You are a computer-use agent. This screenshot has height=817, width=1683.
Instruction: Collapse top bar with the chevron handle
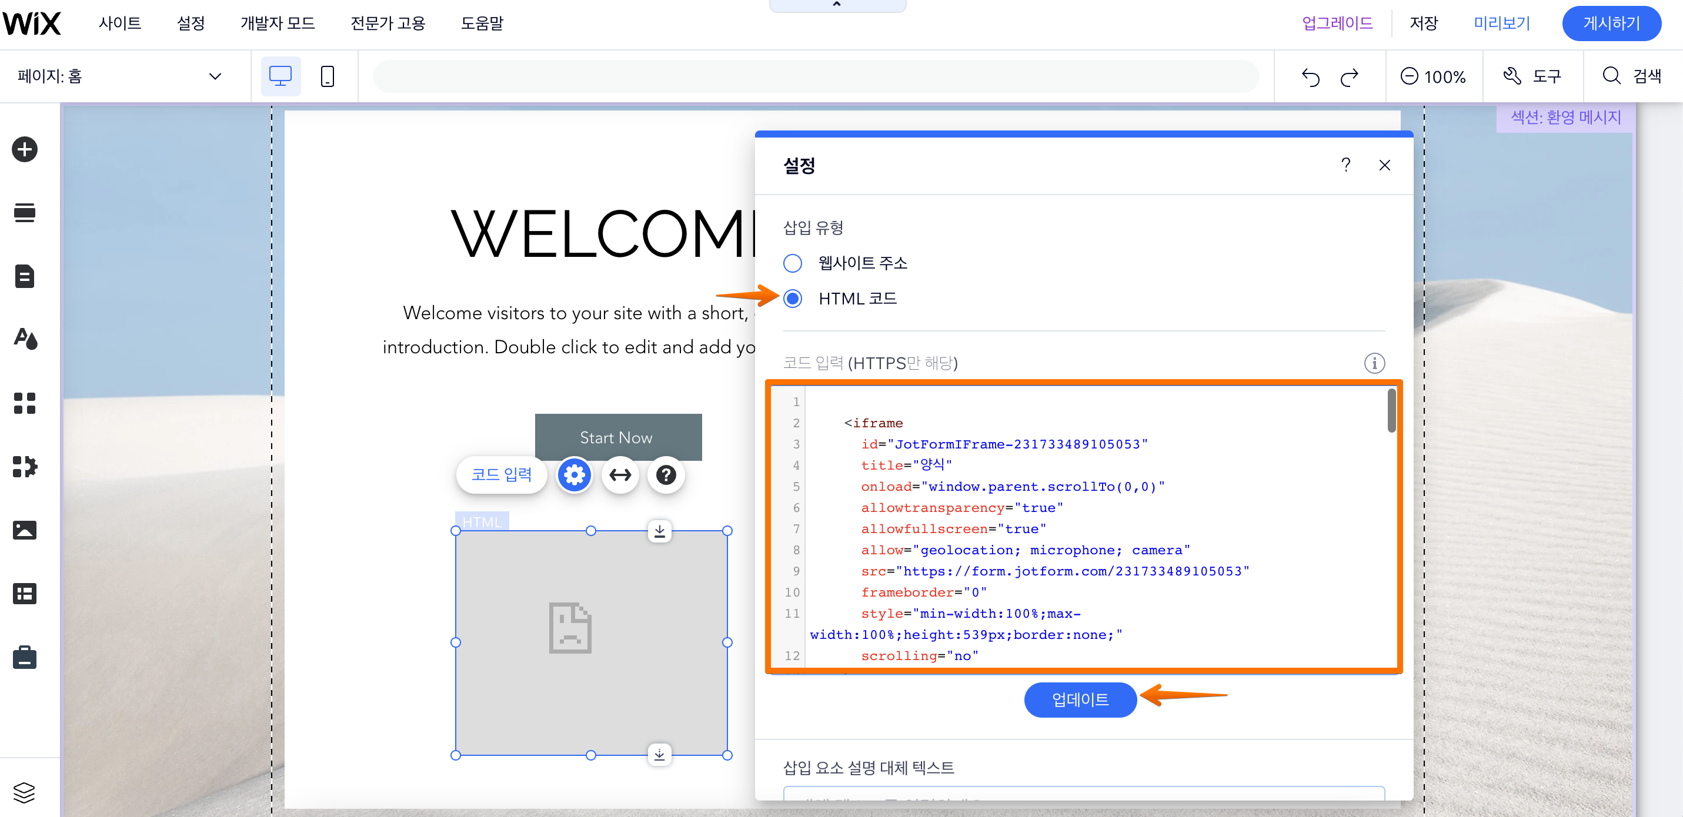(x=837, y=5)
